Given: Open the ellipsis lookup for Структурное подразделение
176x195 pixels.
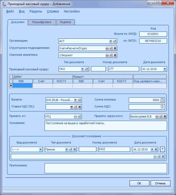Looking at the screenshot, I should coord(107,48).
